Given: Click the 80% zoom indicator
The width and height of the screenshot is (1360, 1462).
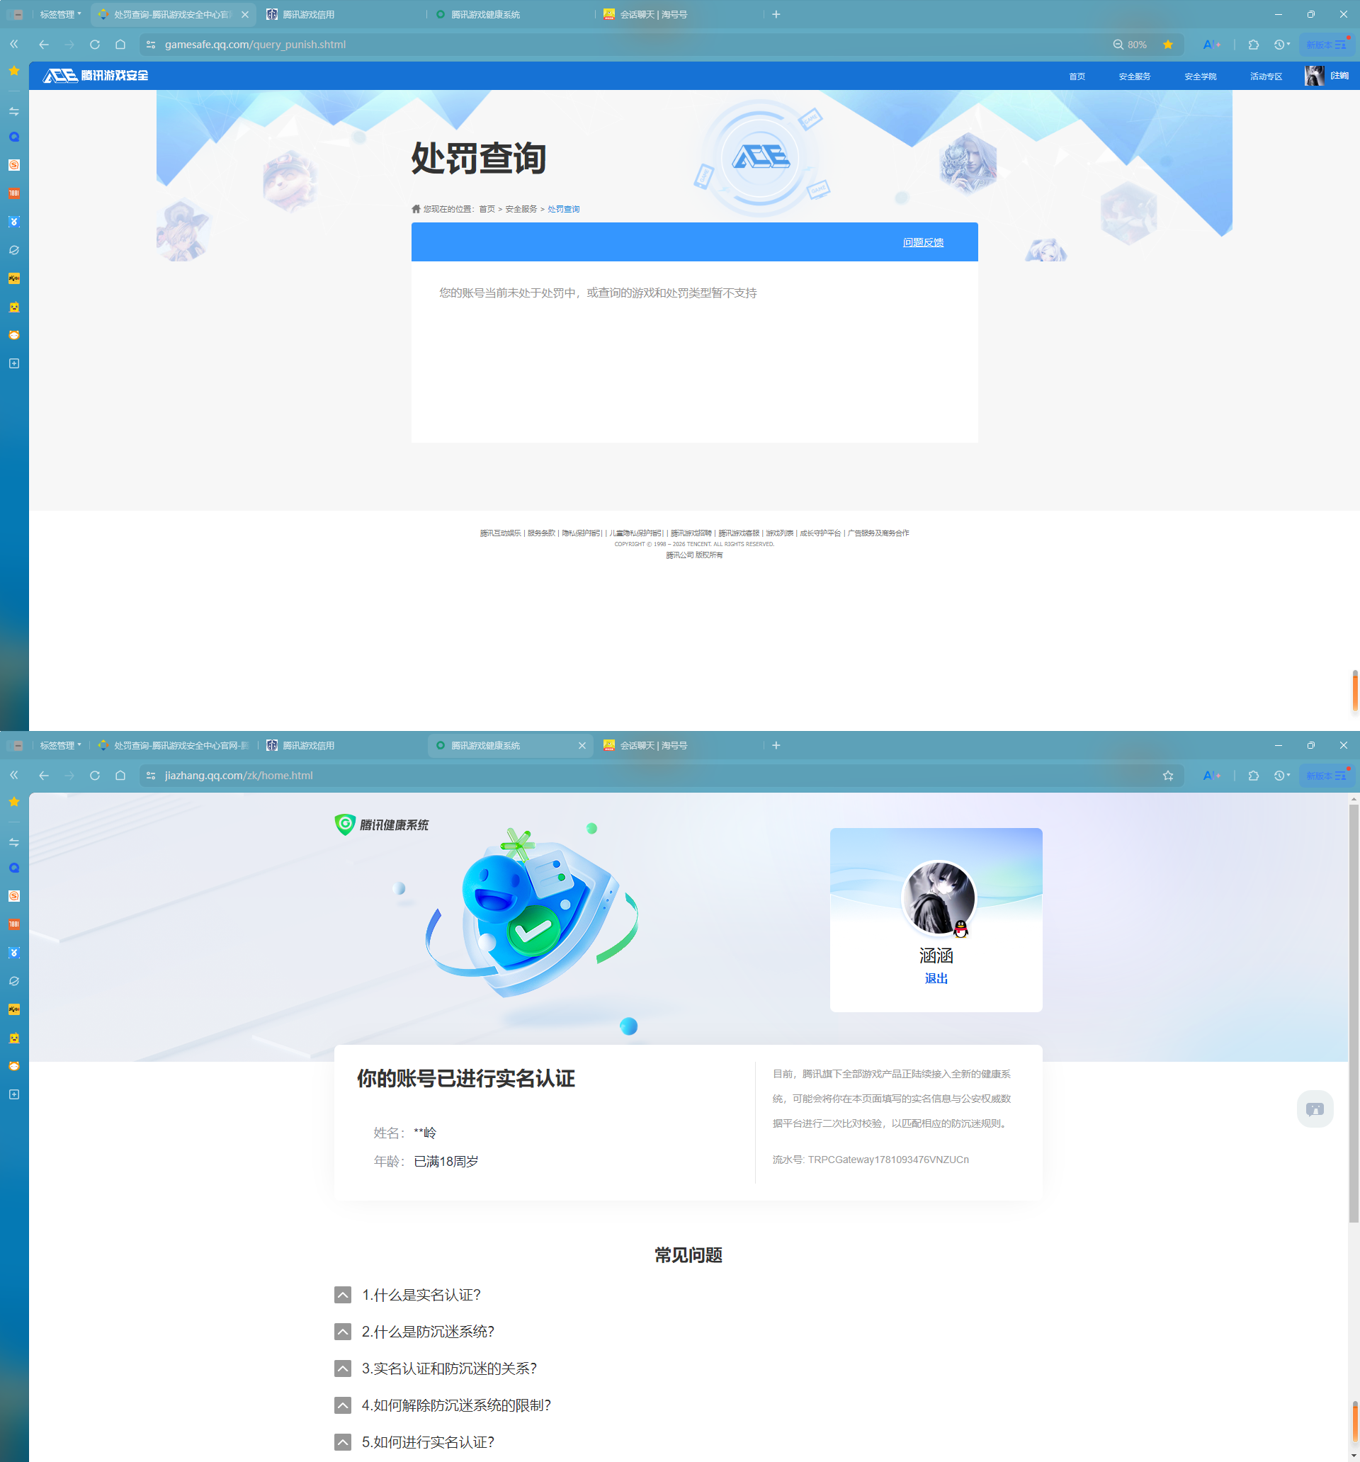Looking at the screenshot, I should (x=1130, y=44).
